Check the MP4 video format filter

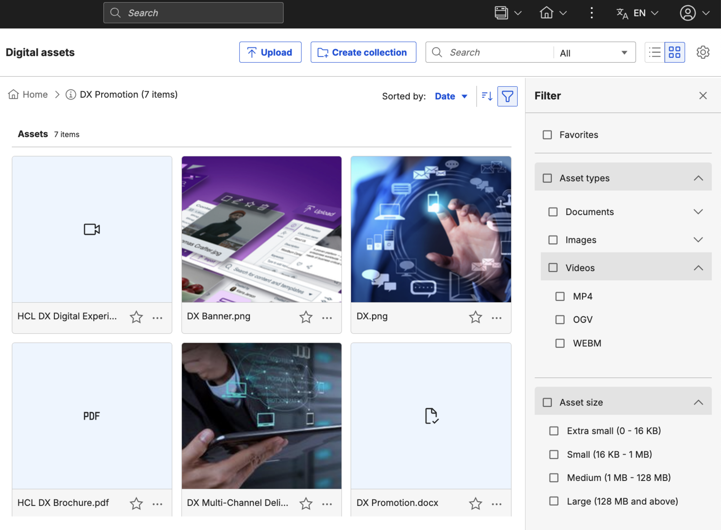(560, 296)
